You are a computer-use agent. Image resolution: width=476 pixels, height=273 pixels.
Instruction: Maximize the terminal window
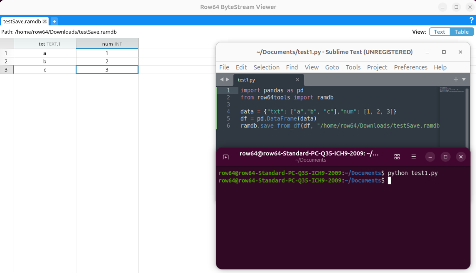tap(446, 157)
